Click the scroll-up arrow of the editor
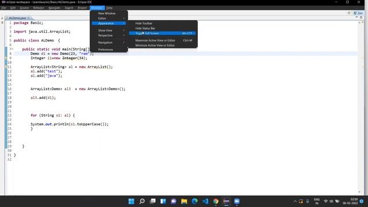The width and height of the screenshot is (368, 207). (x=359, y=22)
